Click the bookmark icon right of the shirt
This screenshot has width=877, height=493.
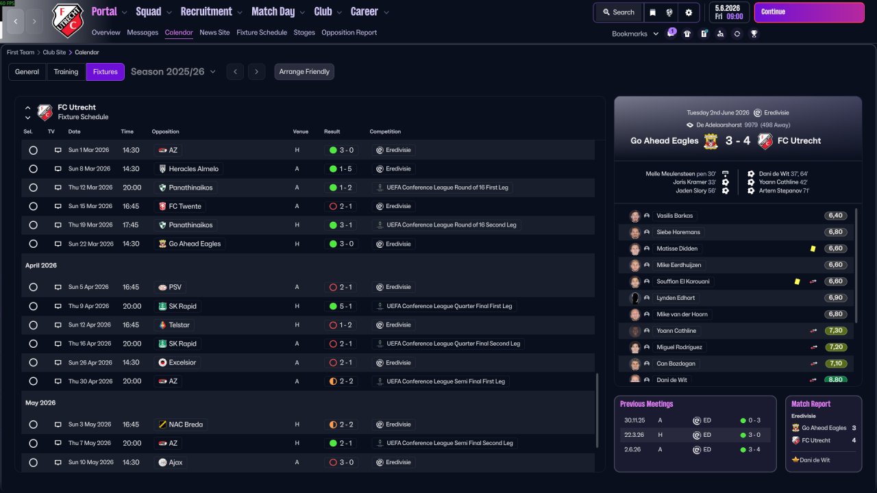(704, 34)
